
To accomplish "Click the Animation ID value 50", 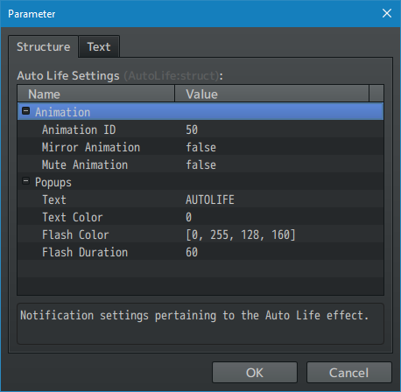I will [x=192, y=129].
